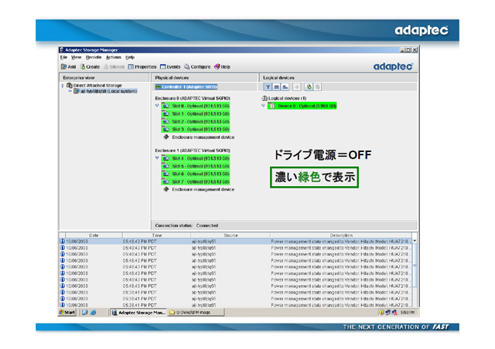
Task: Open the View menu
Action: [x=76, y=57]
